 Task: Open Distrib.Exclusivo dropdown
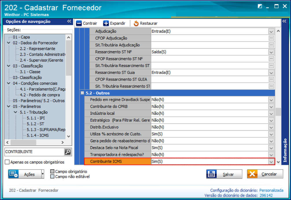pyautogui.click(x=271, y=127)
